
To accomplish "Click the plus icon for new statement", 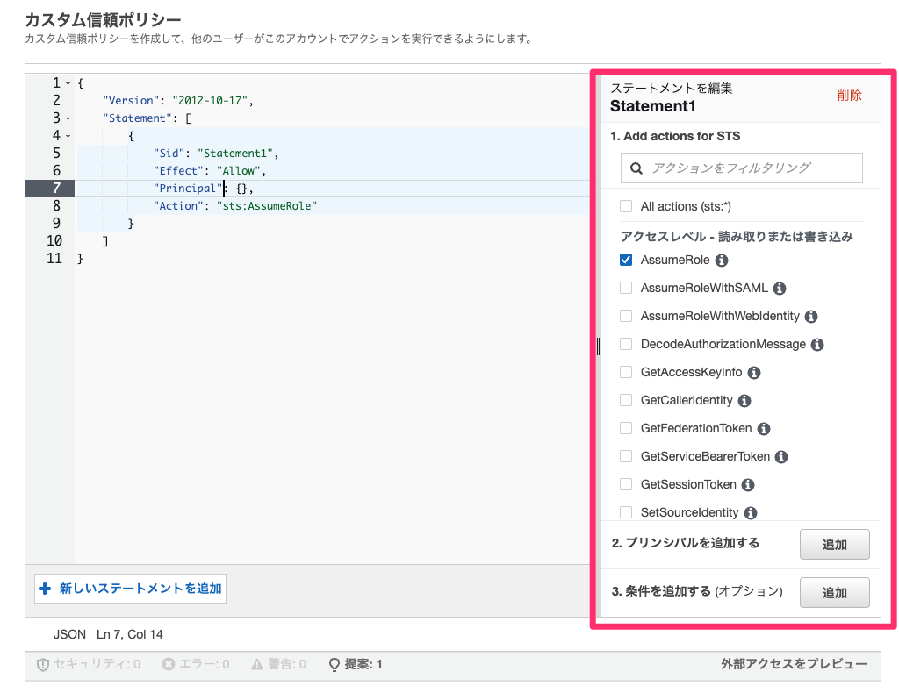I will click(45, 589).
